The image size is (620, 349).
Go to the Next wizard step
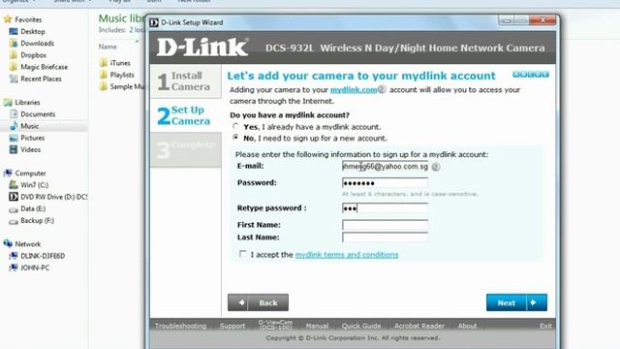tap(516, 302)
